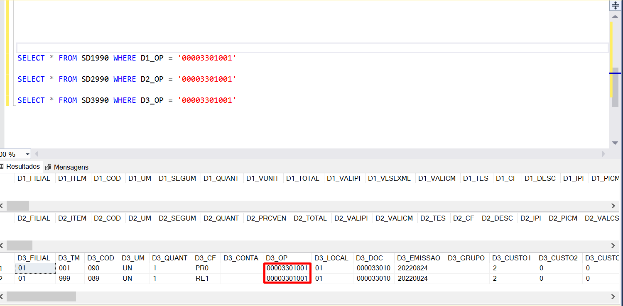Click the D2_TOTAL column header

click(310, 218)
